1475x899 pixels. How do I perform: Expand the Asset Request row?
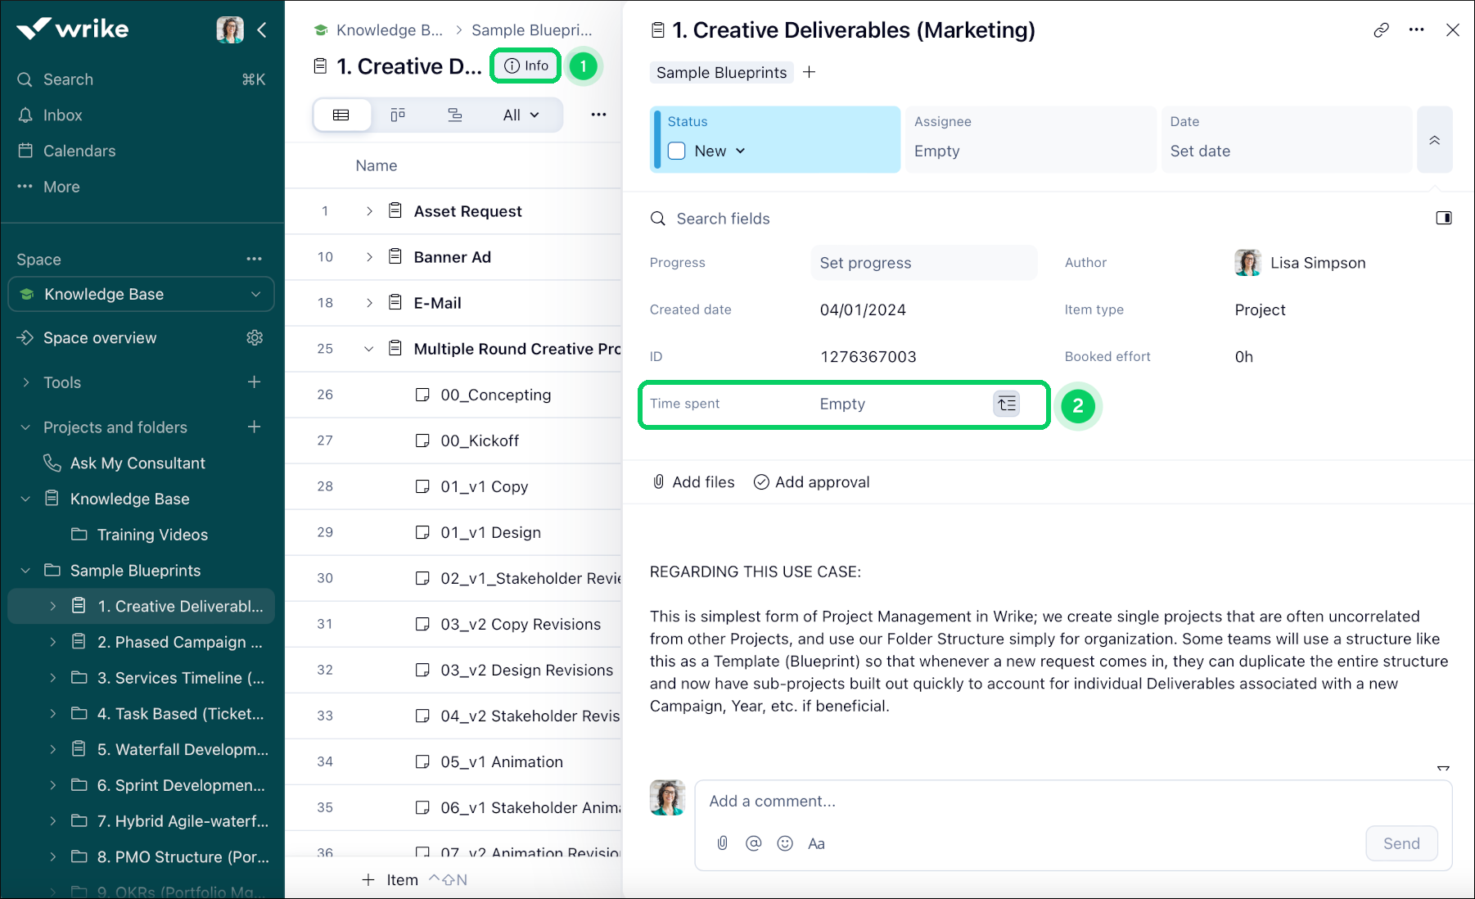[369, 211]
